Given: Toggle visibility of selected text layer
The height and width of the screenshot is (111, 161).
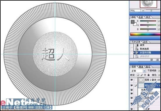Looking at the screenshot, I should 132,85.
